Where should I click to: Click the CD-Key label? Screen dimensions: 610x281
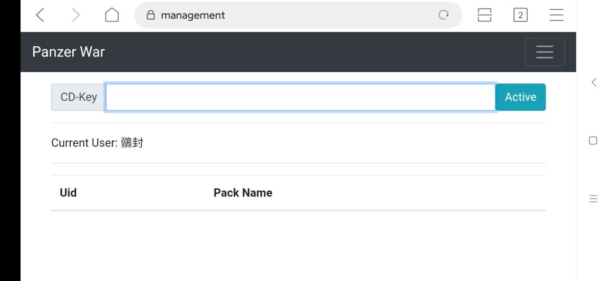point(79,97)
